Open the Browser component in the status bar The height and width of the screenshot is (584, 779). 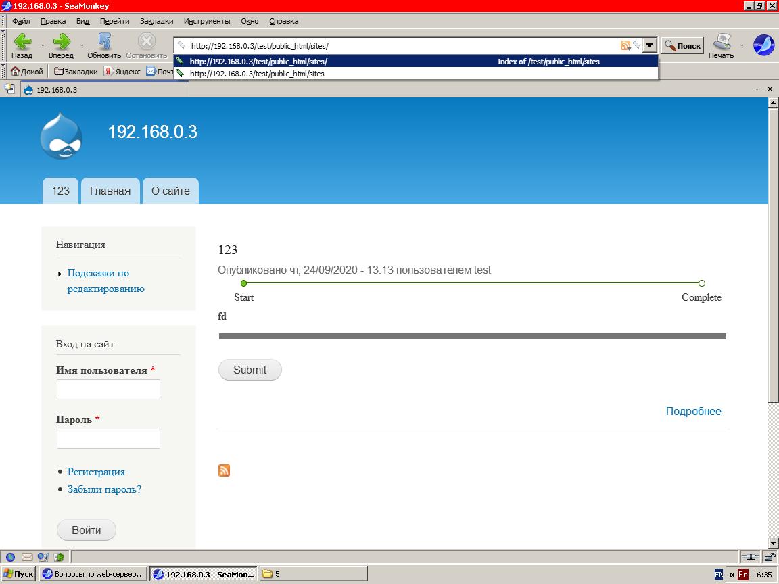click(x=10, y=557)
